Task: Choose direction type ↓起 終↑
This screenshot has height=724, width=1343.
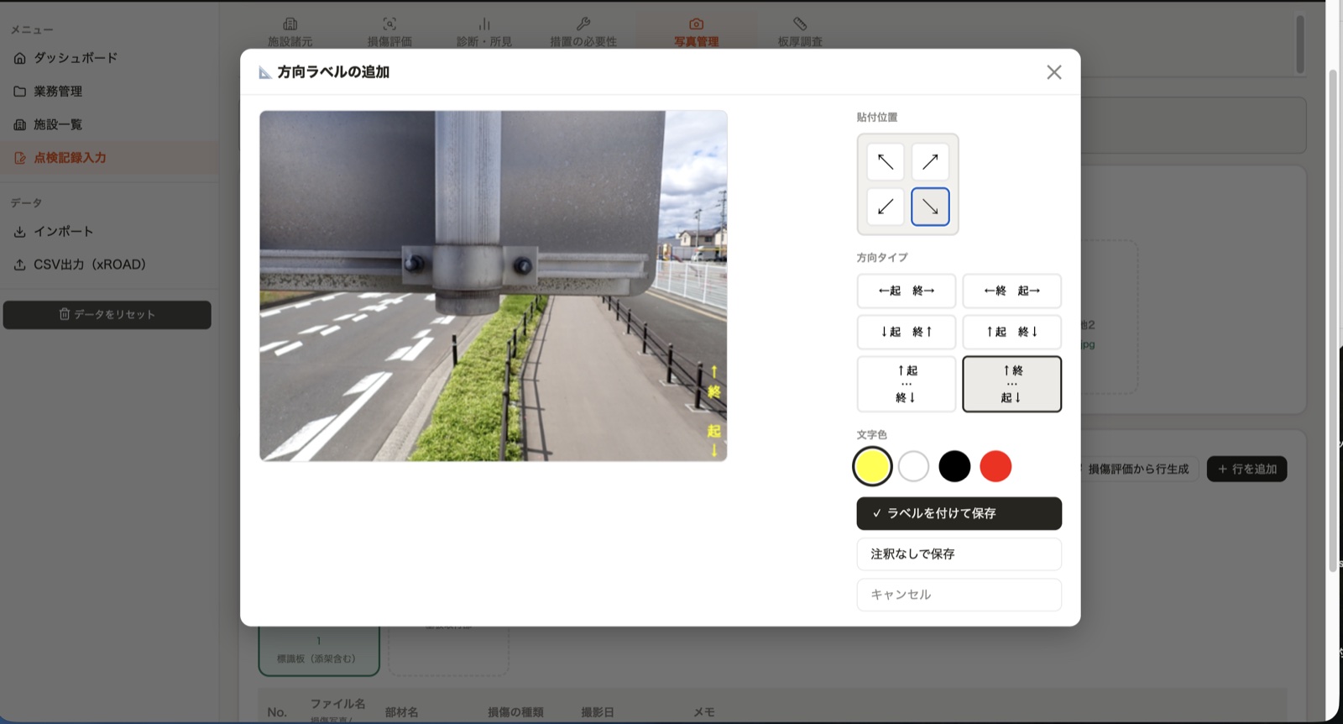Action: 907,332
